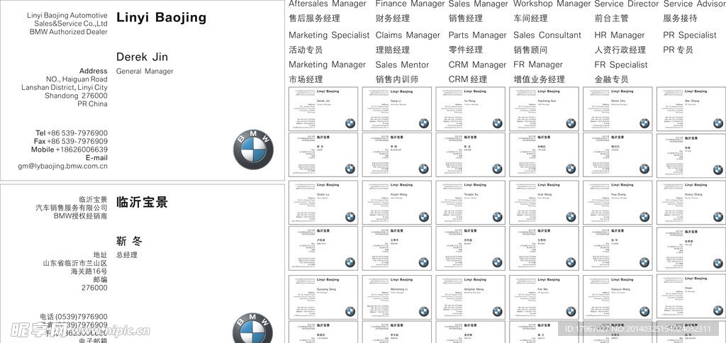Click the 'Aftersales Manager' label
Viewport: 726px width, 343px height.
coord(328,4)
